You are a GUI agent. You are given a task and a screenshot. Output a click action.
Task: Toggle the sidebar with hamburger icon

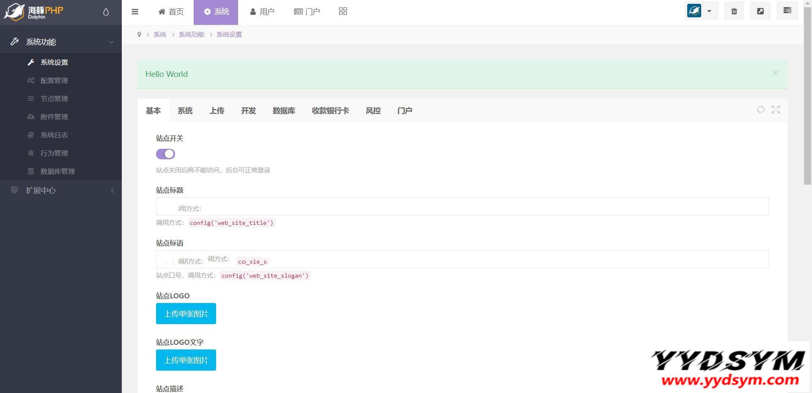pos(135,12)
